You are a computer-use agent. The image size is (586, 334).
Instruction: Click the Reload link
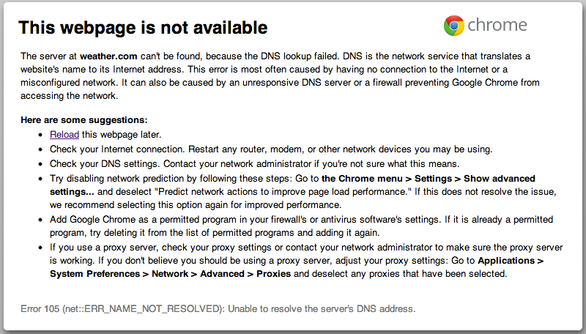click(x=64, y=135)
